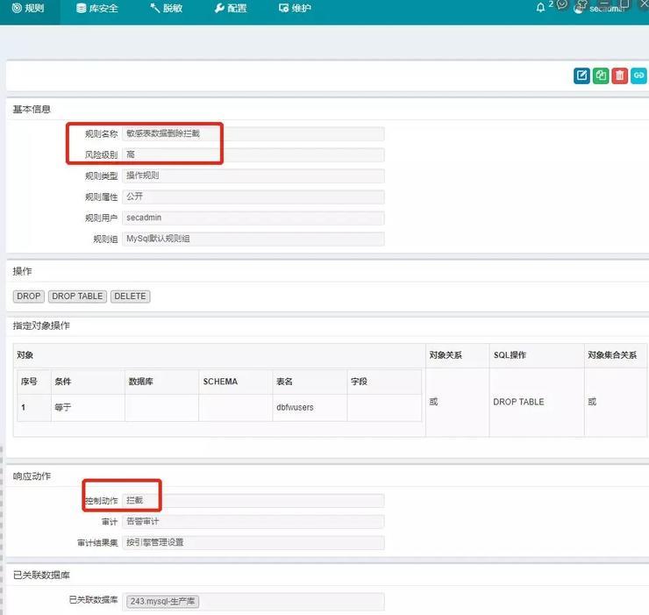Click the blue edit rule icon
Screen dimensions: 649x615
[581, 75]
